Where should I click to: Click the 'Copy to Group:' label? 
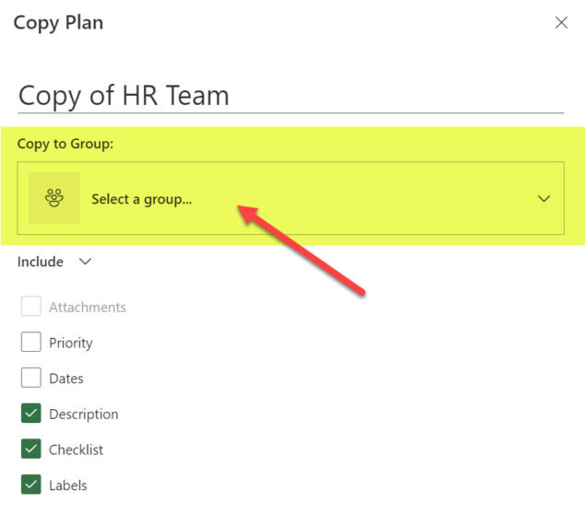(66, 144)
